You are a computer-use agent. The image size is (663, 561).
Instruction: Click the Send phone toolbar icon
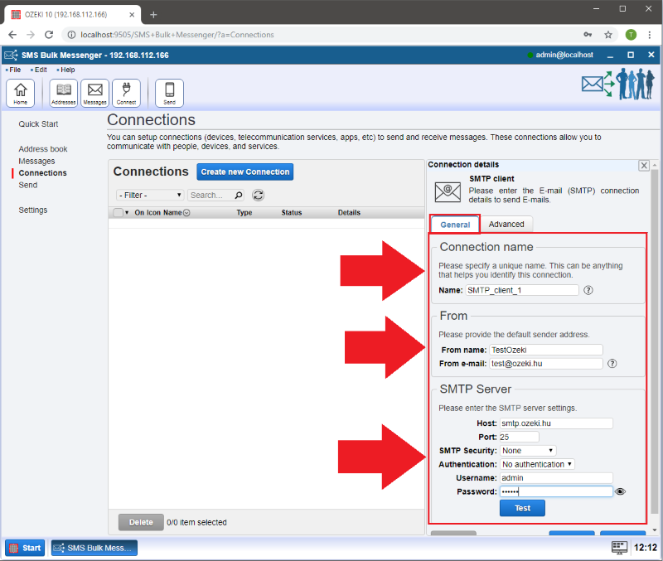pos(169,93)
